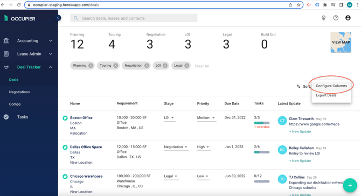Remove the Negotiation filter chip
Screen dimensions: 361x196
point(147,66)
